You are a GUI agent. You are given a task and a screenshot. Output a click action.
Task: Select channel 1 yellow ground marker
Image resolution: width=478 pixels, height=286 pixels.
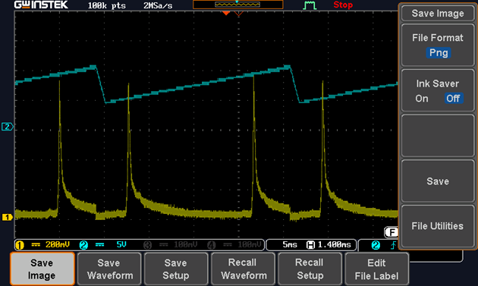tap(8, 217)
